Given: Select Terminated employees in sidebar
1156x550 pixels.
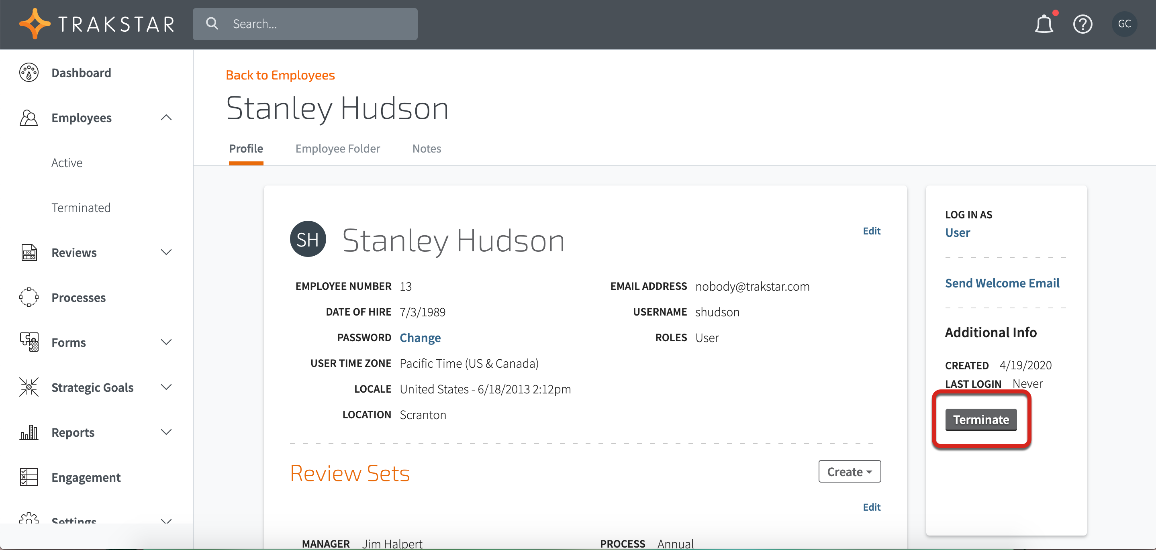Looking at the screenshot, I should (81, 207).
